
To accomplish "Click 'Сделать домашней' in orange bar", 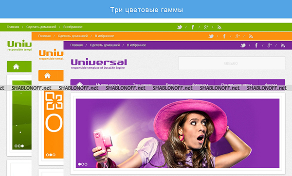I will pos(73,36).
